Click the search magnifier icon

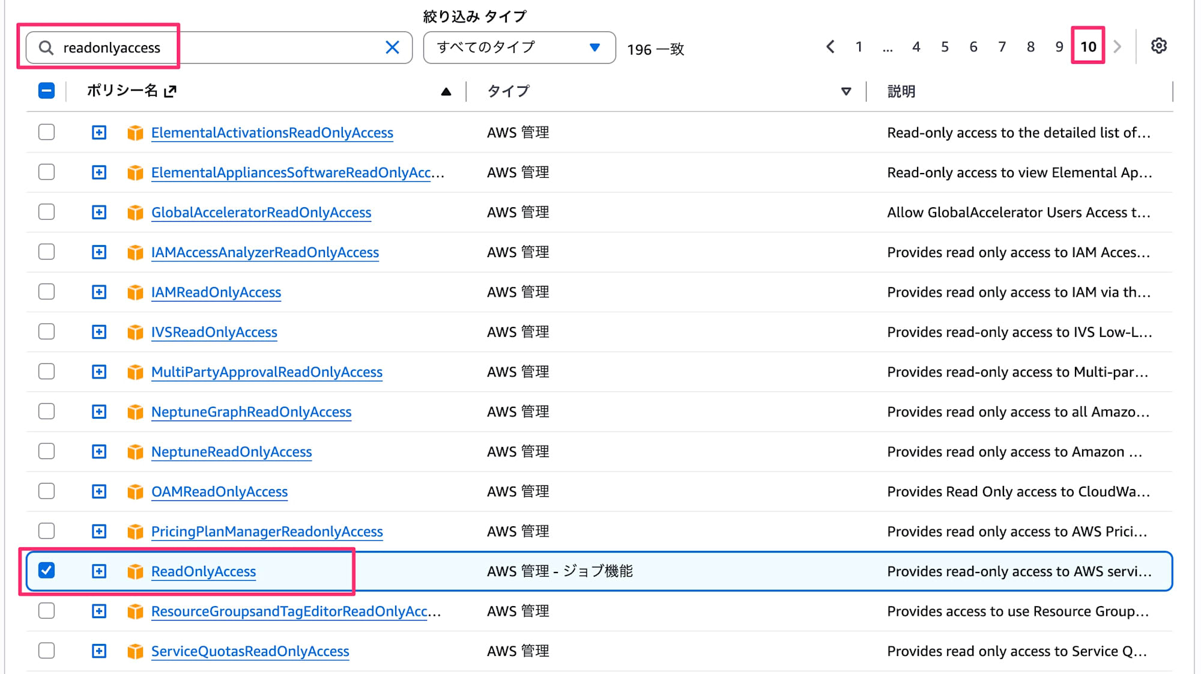pos(46,47)
